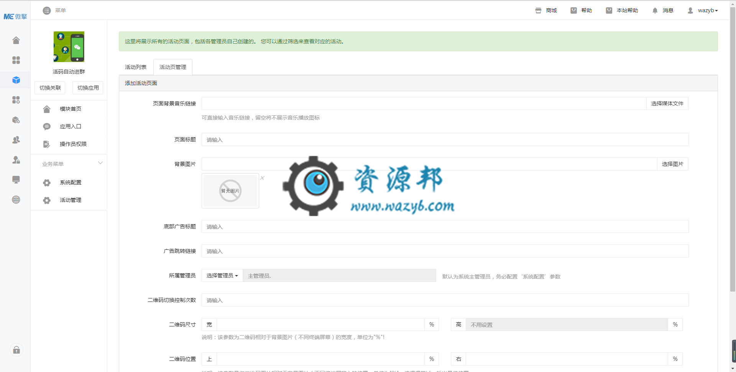This screenshot has width=736, height=372.
Task: Open 选择管理员 dropdown
Action: click(222, 275)
